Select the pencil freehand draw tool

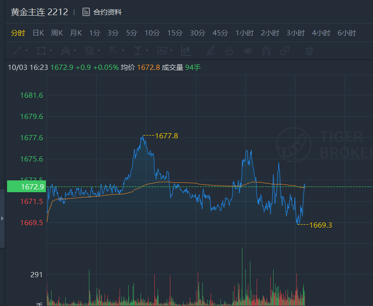pyautogui.click(x=211, y=51)
